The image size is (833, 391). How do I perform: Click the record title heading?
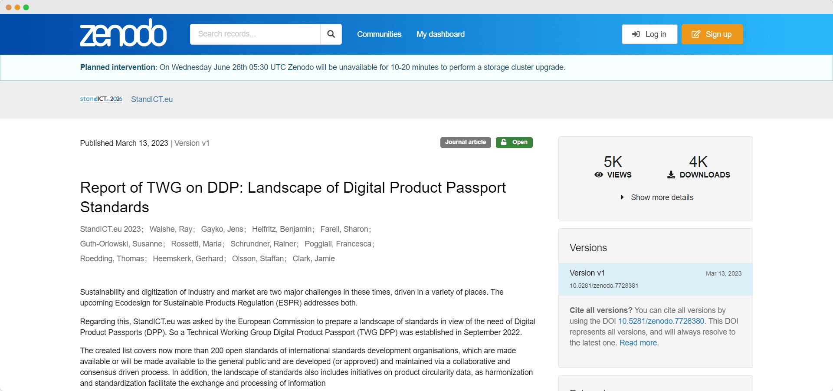coord(293,197)
